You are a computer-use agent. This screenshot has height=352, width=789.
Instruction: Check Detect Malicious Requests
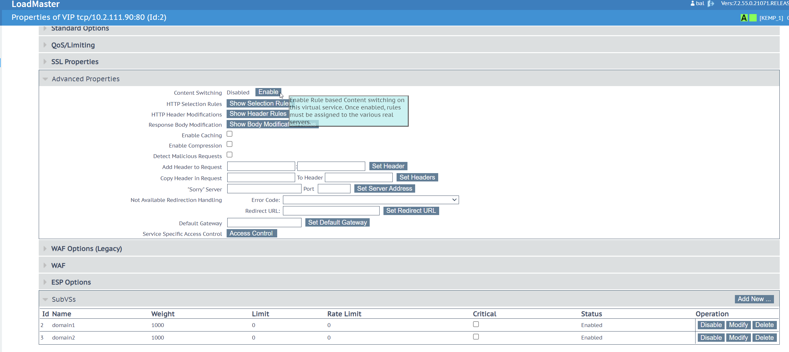pyautogui.click(x=229, y=155)
